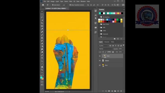165x93 pixels.
Task: Select the Eyedropper tool
Action: [42, 29]
